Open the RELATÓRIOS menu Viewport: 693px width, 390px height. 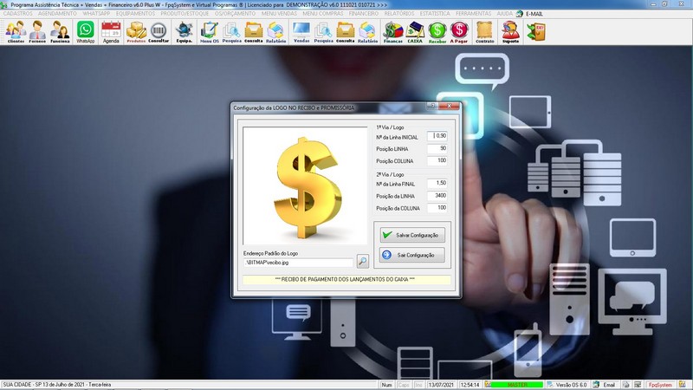(x=399, y=14)
